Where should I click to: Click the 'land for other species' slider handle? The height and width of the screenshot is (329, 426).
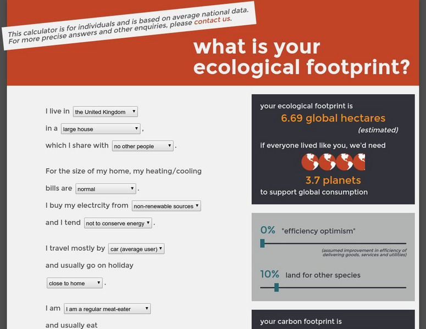click(276, 287)
